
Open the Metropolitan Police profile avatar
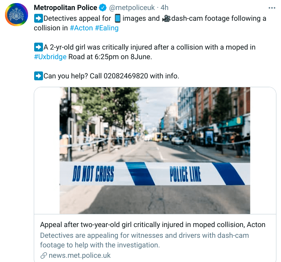point(17,15)
